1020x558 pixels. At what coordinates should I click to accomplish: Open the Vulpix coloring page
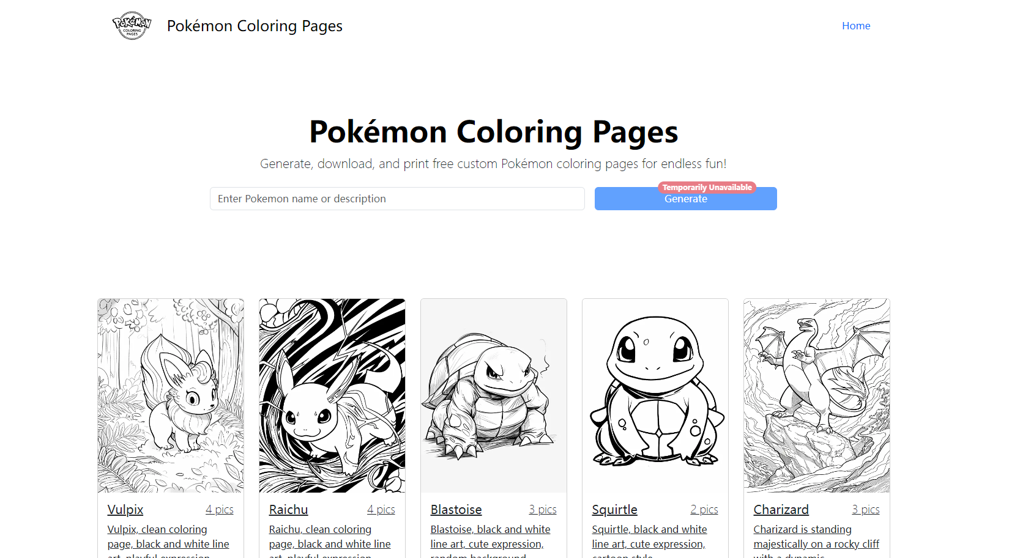tap(125, 509)
